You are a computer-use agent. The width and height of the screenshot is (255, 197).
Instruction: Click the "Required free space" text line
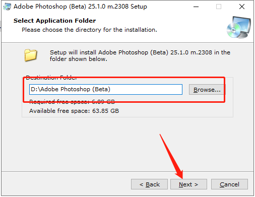coord(72,102)
